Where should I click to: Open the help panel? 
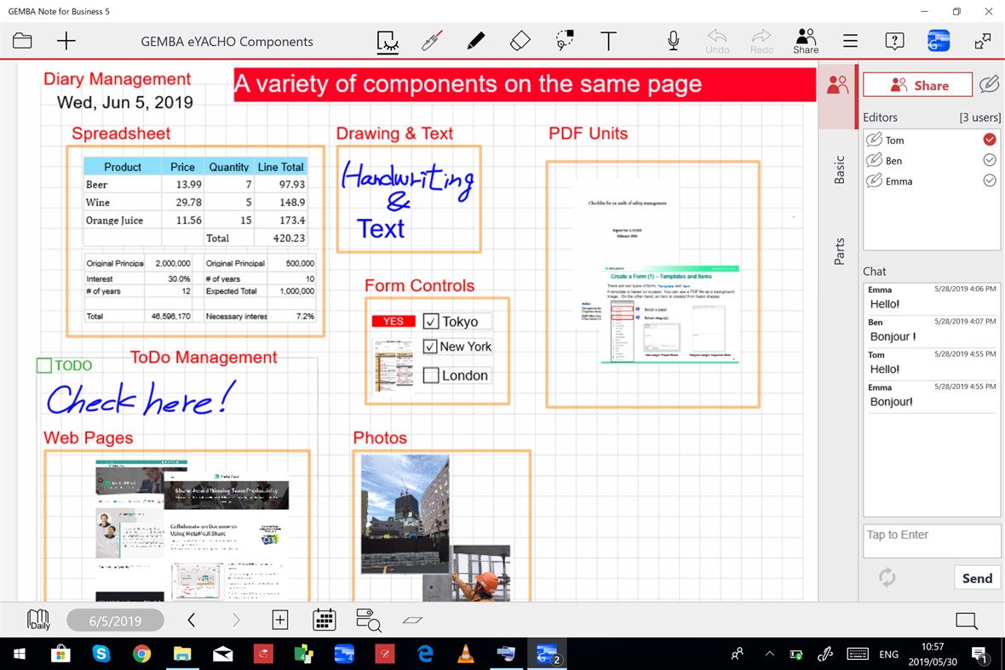[893, 40]
